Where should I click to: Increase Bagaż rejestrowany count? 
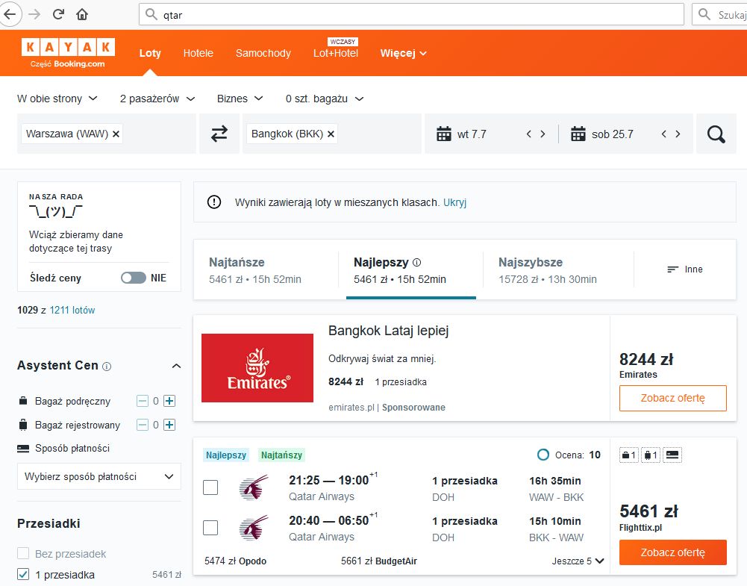(169, 425)
